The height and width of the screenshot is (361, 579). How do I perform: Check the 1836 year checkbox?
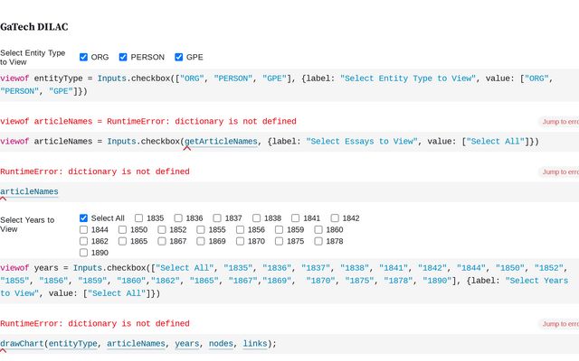point(178,218)
